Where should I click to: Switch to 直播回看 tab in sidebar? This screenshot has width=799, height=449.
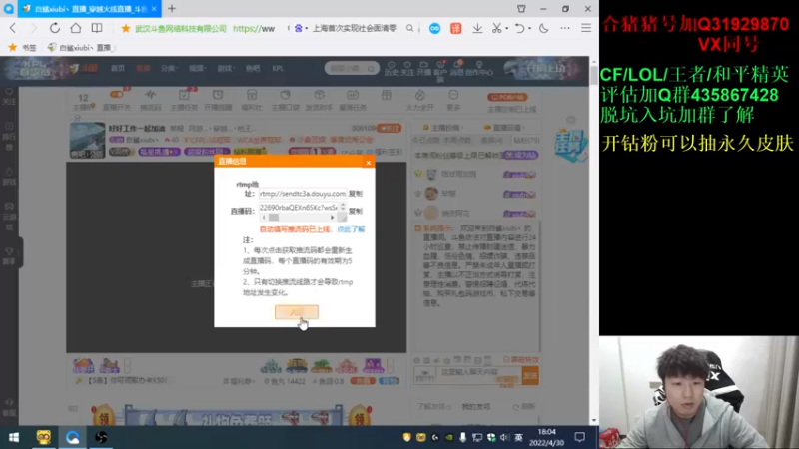(x=503, y=128)
